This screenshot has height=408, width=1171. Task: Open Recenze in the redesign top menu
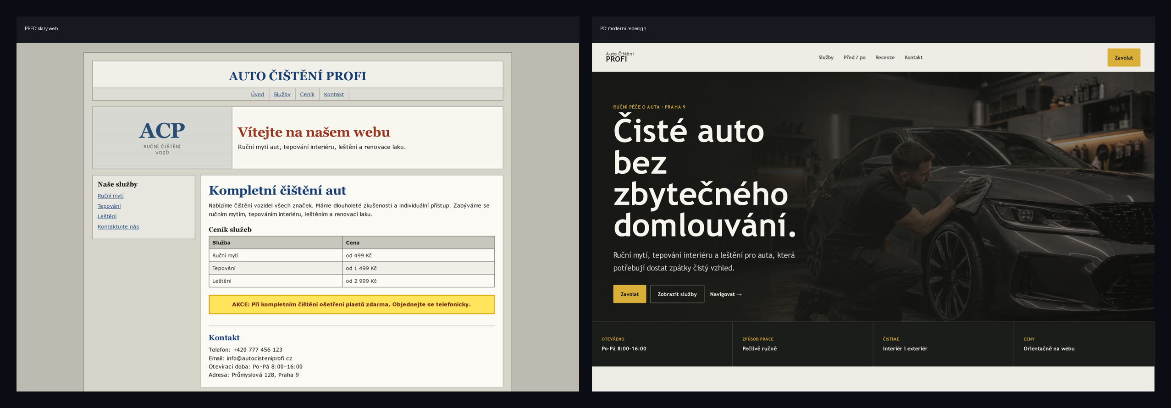coord(885,58)
